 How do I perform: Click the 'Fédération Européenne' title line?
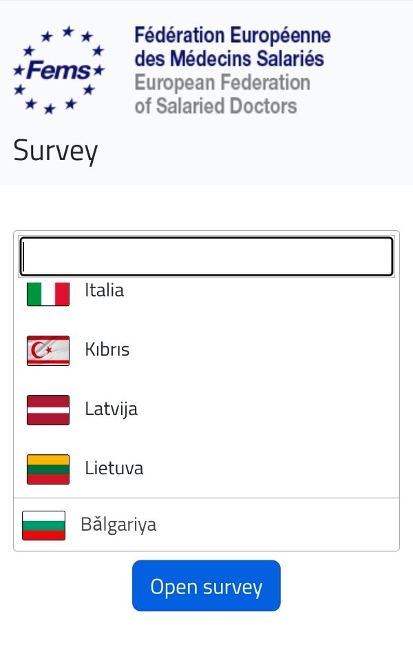[233, 35]
